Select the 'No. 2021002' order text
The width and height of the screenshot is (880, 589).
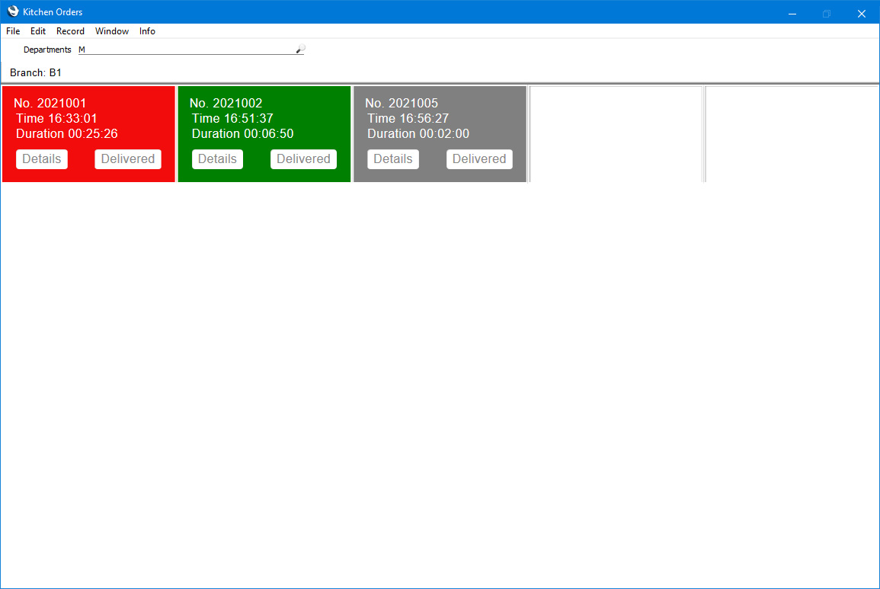[226, 104]
